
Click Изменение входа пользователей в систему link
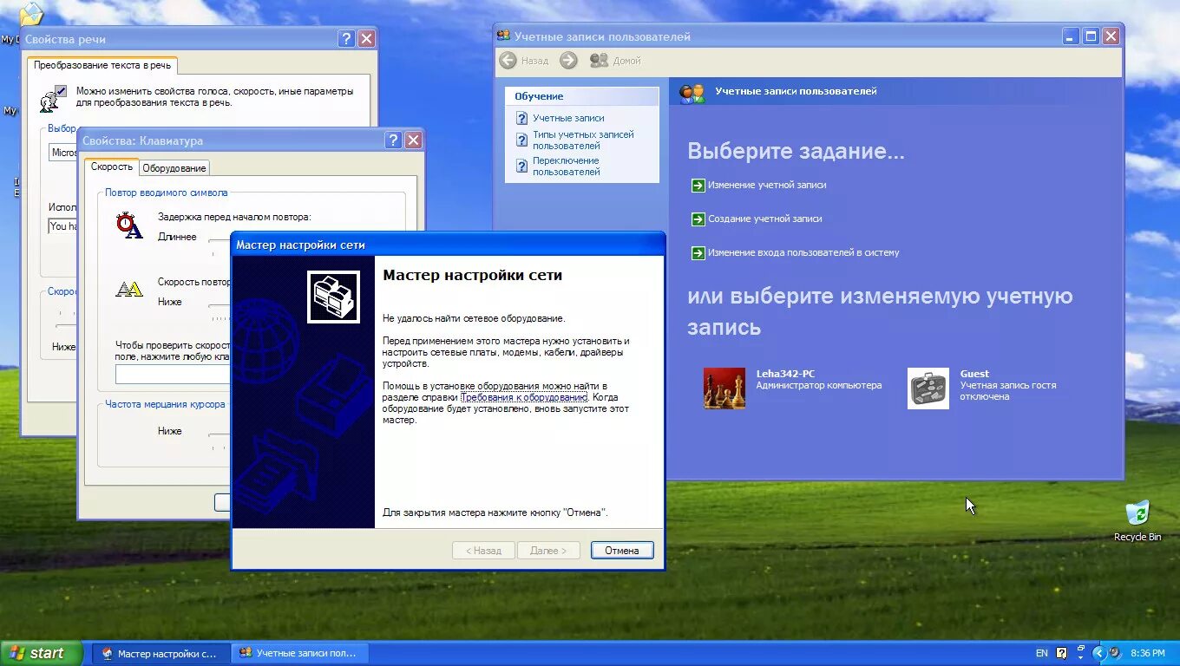point(803,253)
